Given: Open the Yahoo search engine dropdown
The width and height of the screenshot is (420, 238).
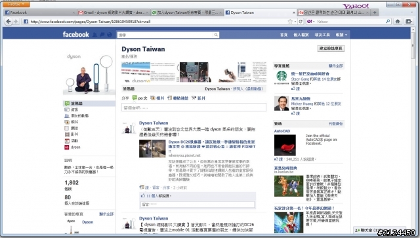Looking at the screenshot, I should 310,22.
